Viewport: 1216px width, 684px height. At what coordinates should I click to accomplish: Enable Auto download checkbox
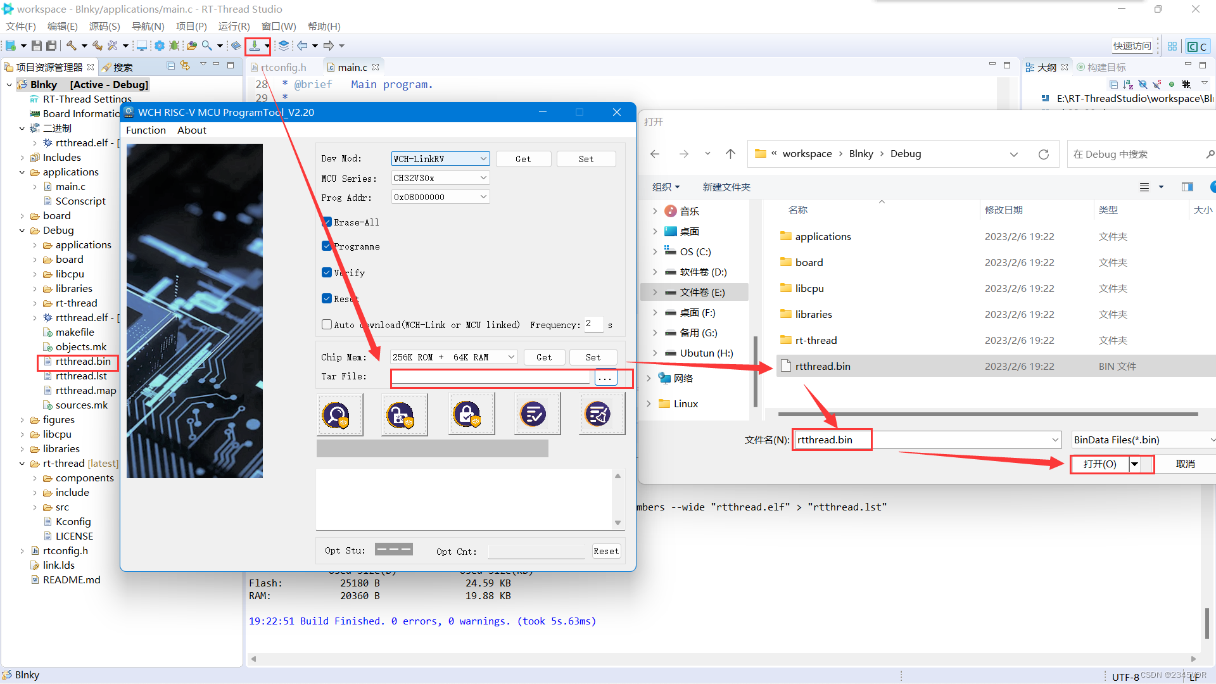click(x=327, y=324)
